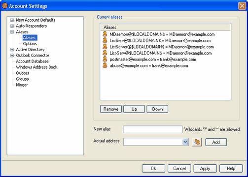The image size is (248, 177).
Task: Click user icon of abuse@example.com alias row
Action: pos(105,65)
